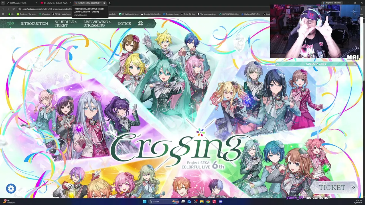Open the language globe selector
365x205 pixels.
click(140, 24)
